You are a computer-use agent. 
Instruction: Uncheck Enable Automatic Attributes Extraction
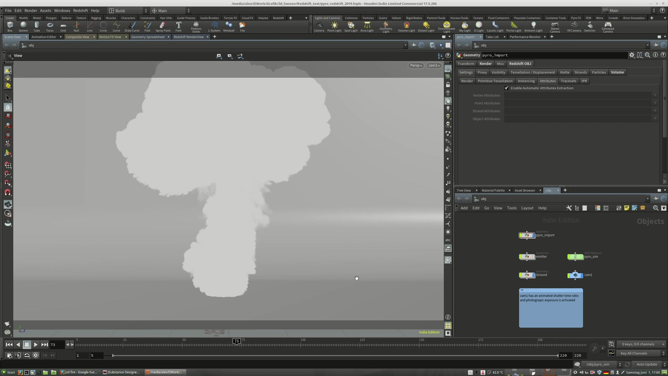(x=507, y=88)
